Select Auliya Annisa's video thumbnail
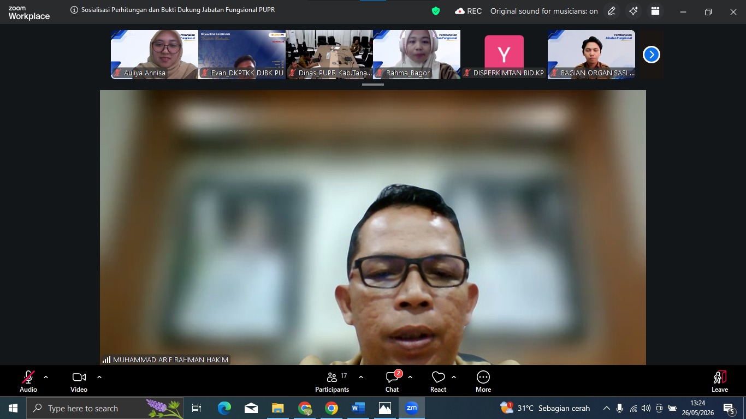The width and height of the screenshot is (746, 419). click(x=155, y=55)
